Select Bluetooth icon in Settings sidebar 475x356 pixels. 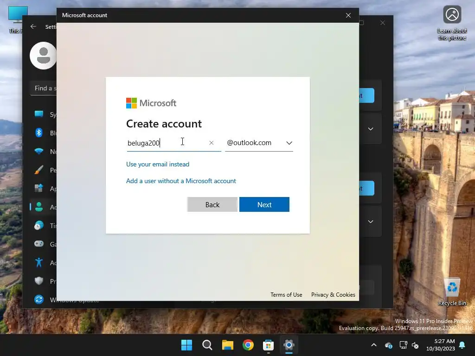pyautogui.click(x=39, y=133)
